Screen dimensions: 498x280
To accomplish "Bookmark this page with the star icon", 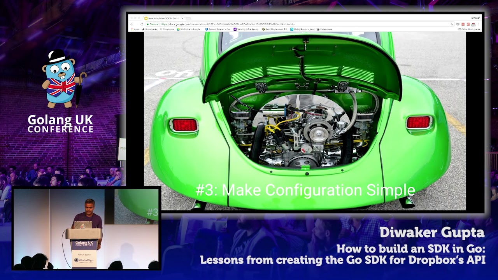I will [x=452, y=24].
